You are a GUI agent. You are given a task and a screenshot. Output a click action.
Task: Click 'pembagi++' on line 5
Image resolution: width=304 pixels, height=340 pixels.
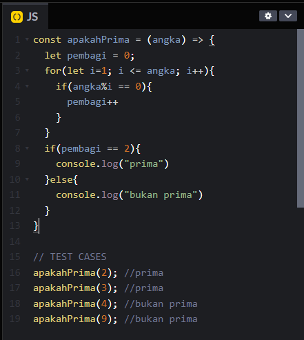[92, 102]
